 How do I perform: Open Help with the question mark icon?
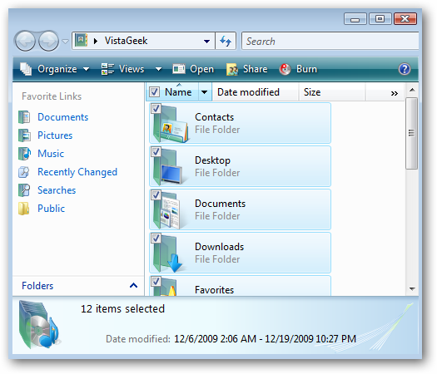pos(405,69)
